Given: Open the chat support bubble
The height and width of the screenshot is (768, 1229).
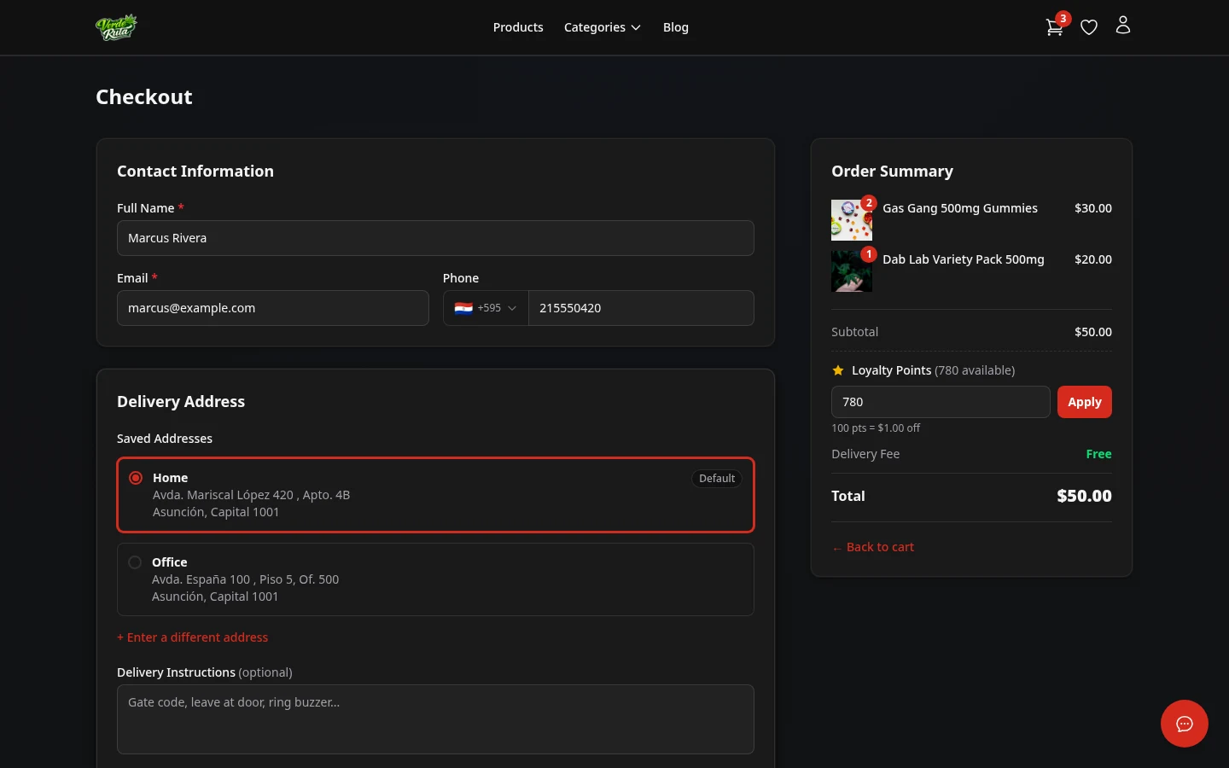Looking at the screenshot, I should (1185, 724).
